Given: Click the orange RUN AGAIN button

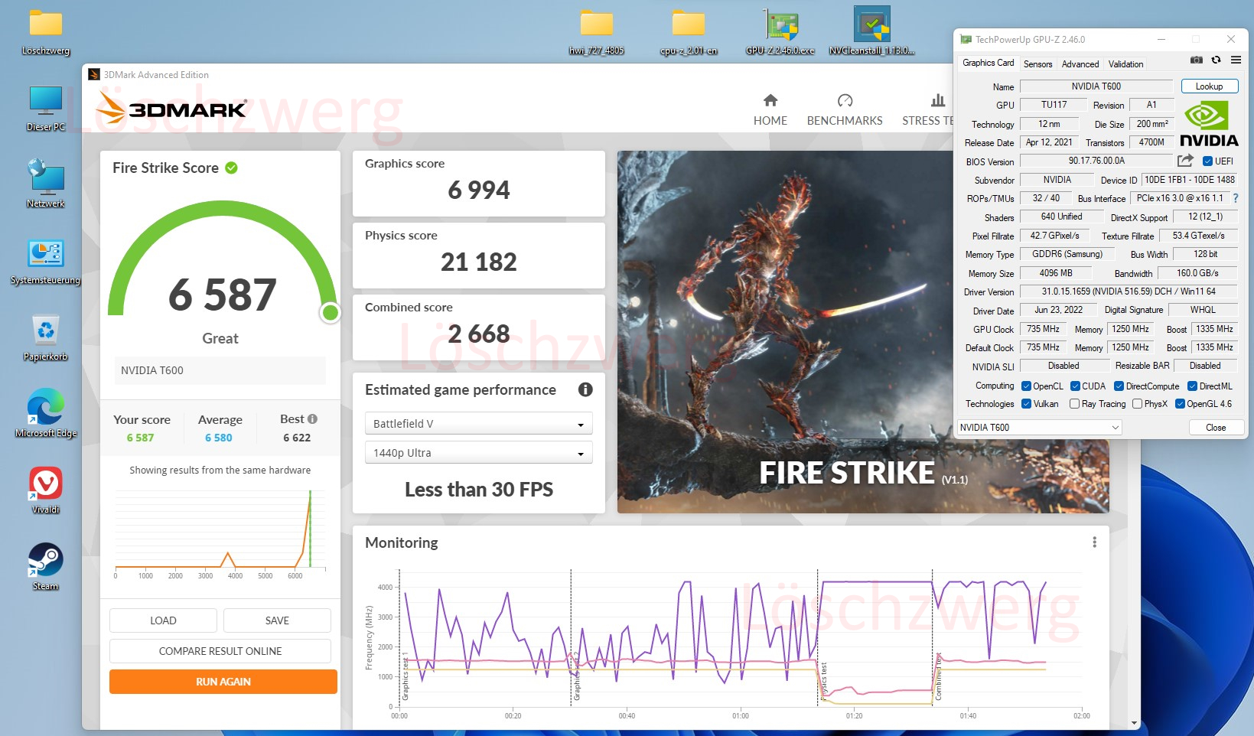Looking at the screenshot, I should [x=223, y=682].
